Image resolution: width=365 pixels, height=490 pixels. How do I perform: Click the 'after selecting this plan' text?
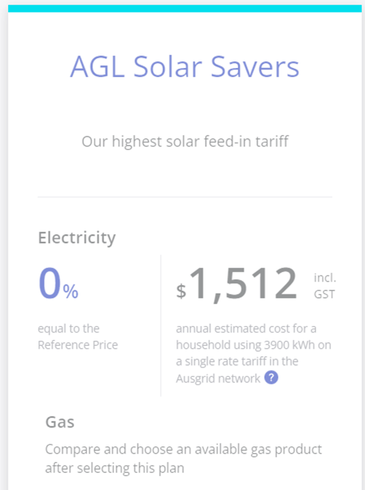115,469
